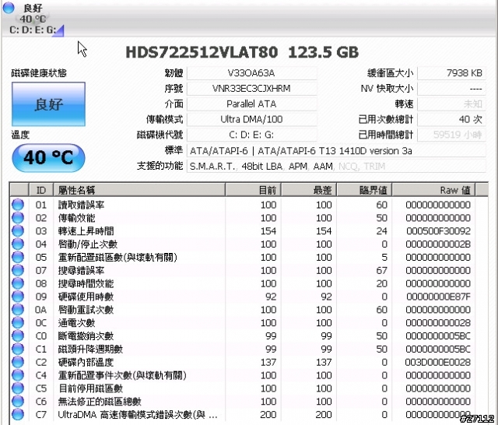Click the buffer size field 7938 KB
The width and height of the screenshot is (498, 425).
[451, 73]
